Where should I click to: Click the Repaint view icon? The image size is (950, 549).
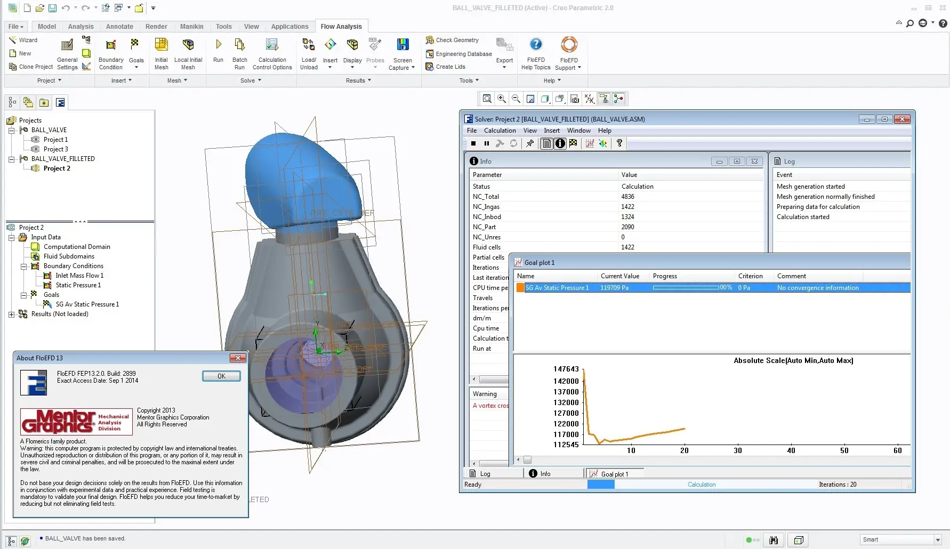point(530,99)
